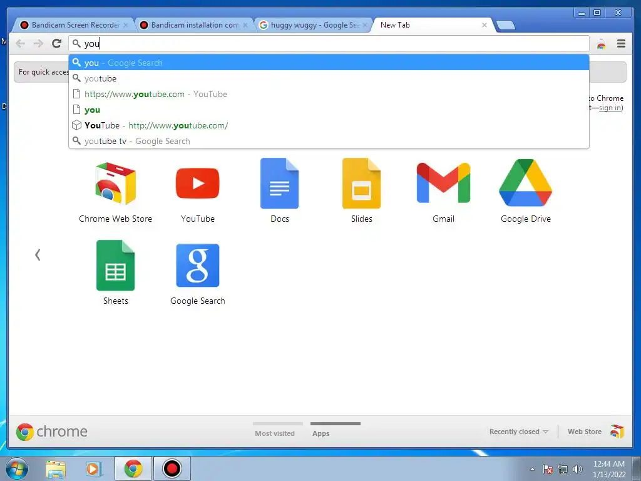
Task: Open the Google Drive app icon
Action: 526,183
